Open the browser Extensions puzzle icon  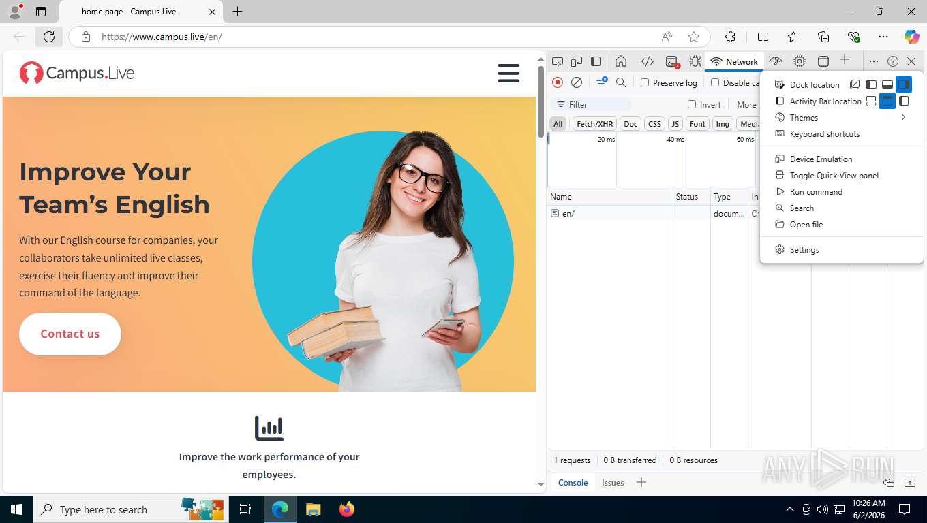[x=730, y=37]
